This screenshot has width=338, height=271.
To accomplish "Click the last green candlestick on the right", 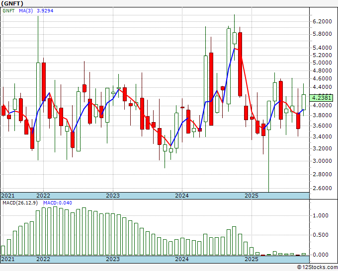I will [304, 102].
